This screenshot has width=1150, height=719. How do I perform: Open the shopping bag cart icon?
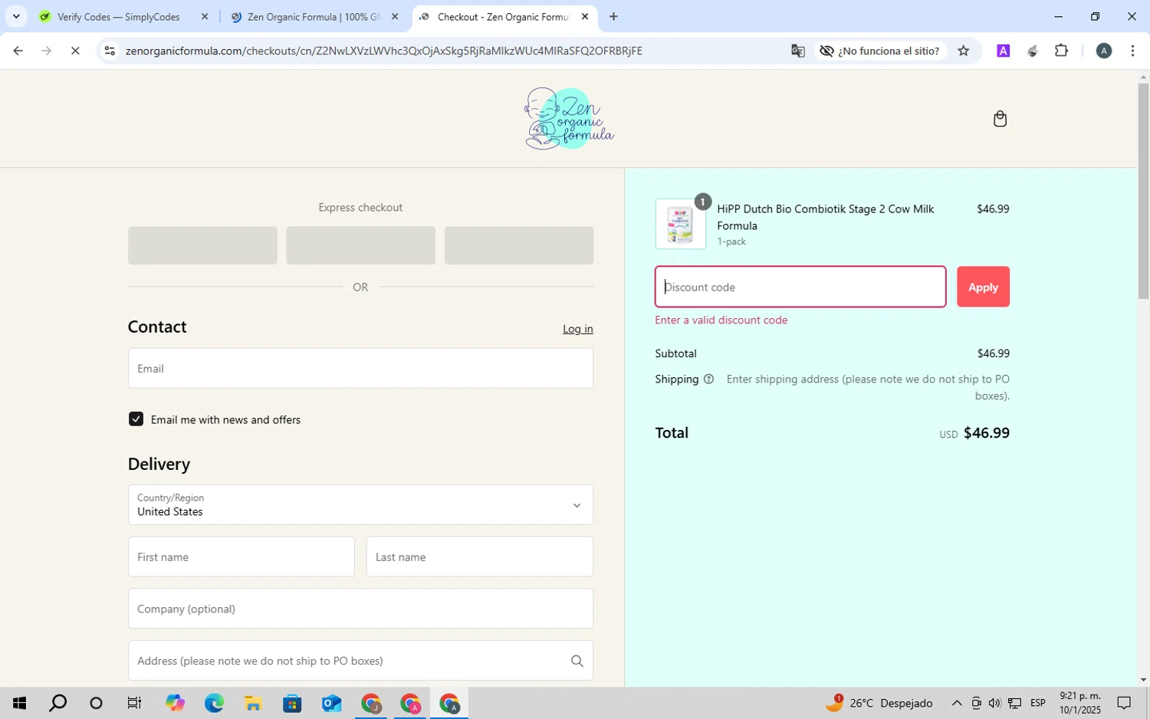tap(1000, 119)
